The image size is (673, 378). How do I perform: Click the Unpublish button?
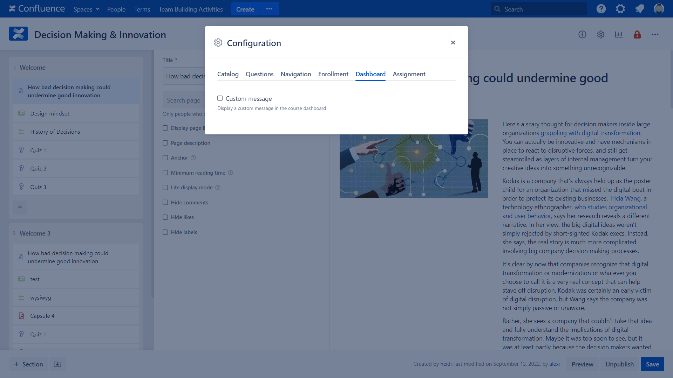pos(619,364)
